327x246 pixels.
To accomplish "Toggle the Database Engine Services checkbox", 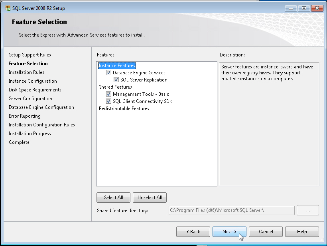I will coord(108,73).
